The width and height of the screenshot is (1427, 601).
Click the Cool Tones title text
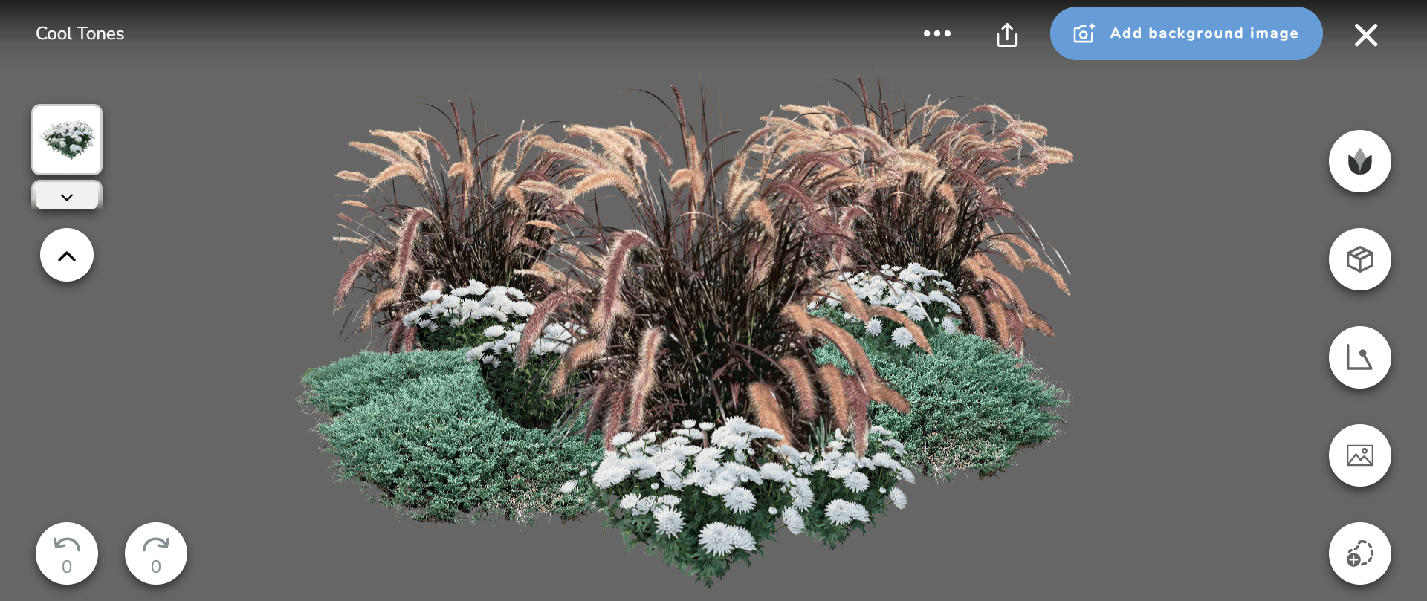[80, 33]
